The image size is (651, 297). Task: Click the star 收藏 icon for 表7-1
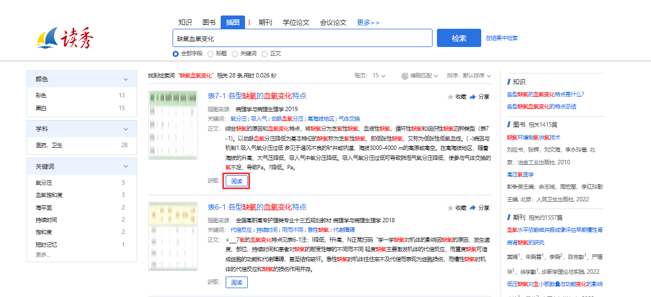pyautogui.click(x=450, y=97)
